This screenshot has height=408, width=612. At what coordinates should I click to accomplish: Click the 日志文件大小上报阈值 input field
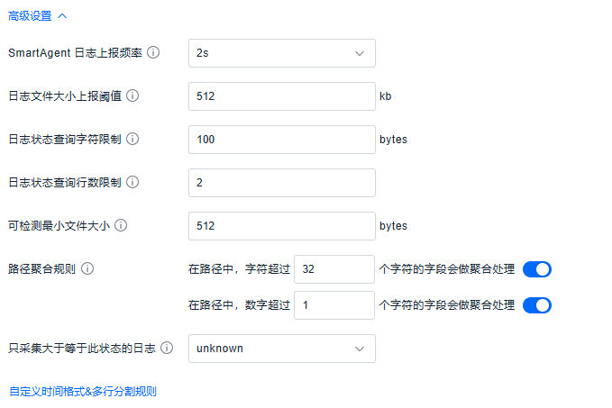(281, 96)
